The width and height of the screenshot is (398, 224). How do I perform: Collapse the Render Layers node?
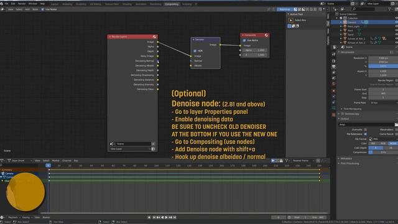(x=110, y=37)
